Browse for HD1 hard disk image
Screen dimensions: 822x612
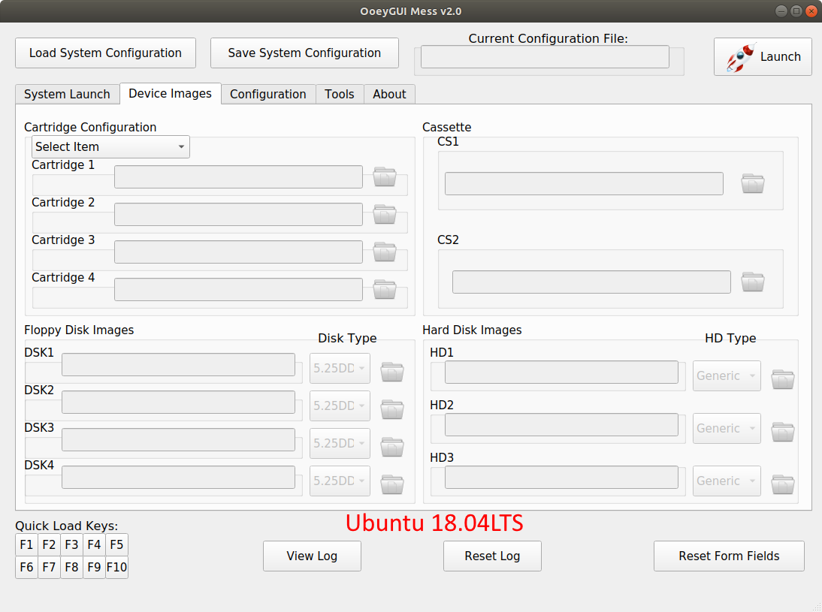[x=783, y=379]
